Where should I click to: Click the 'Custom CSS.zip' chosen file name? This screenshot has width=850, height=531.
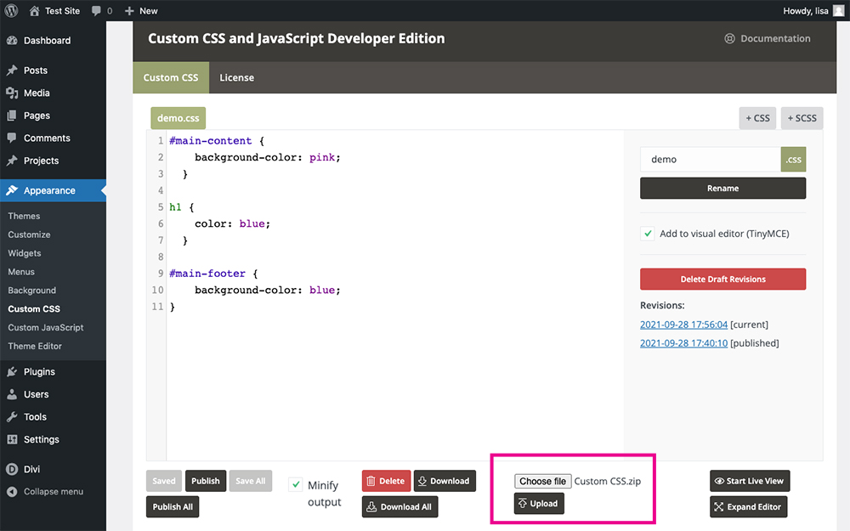pos(607,481)
